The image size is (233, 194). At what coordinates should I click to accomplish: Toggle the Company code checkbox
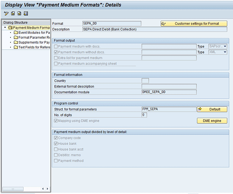click(x=56, y=138)
